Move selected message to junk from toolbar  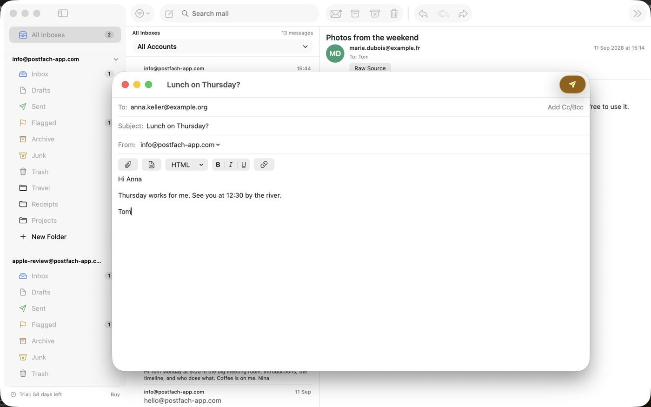point(375,13)
